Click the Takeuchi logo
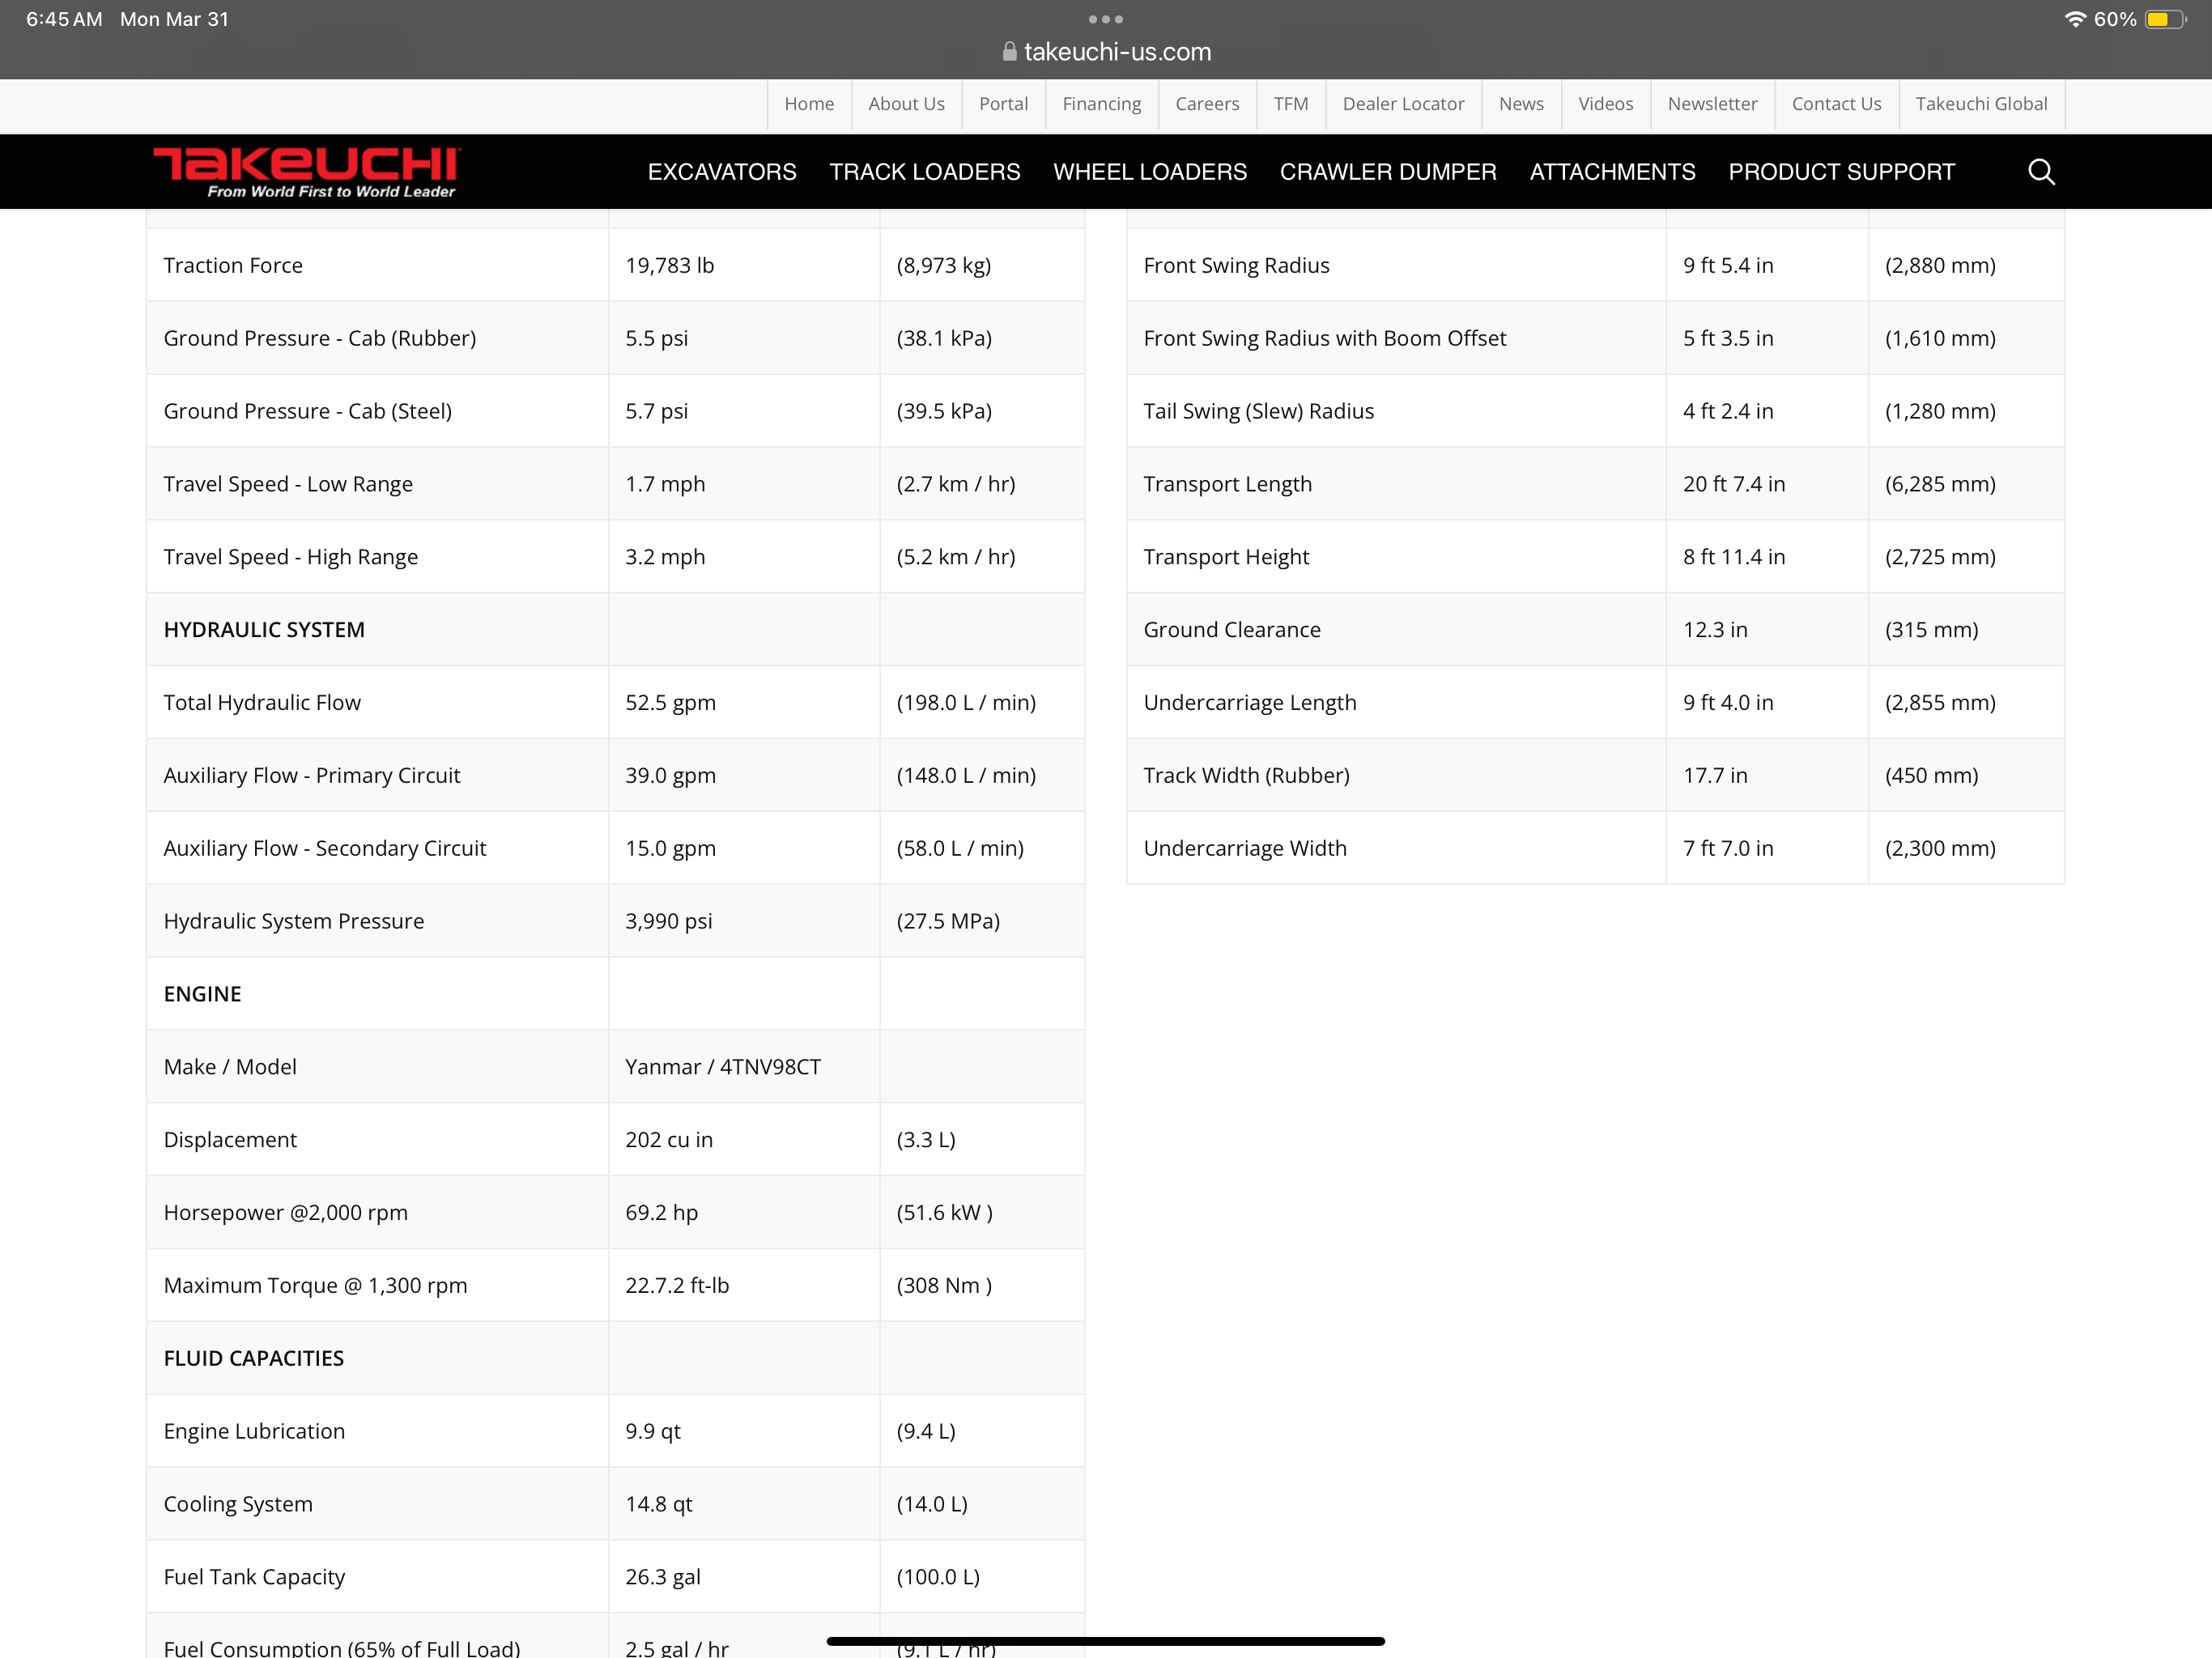The width and height of the screenshot is (2212, 1658). point(307,172)
